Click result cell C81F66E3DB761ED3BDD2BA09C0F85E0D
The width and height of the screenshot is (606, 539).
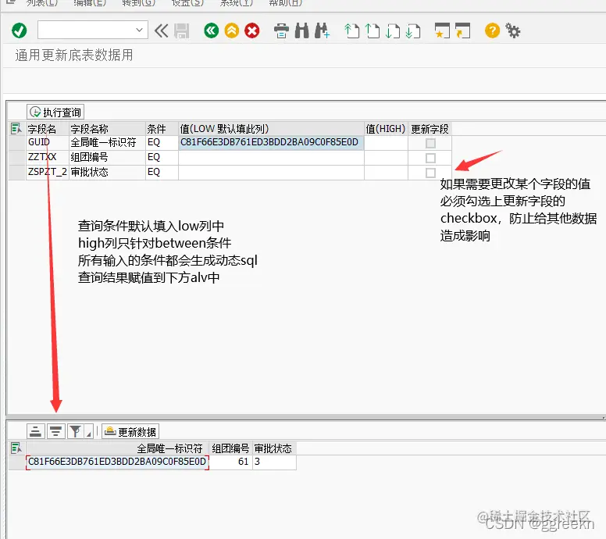pos(117,462)
